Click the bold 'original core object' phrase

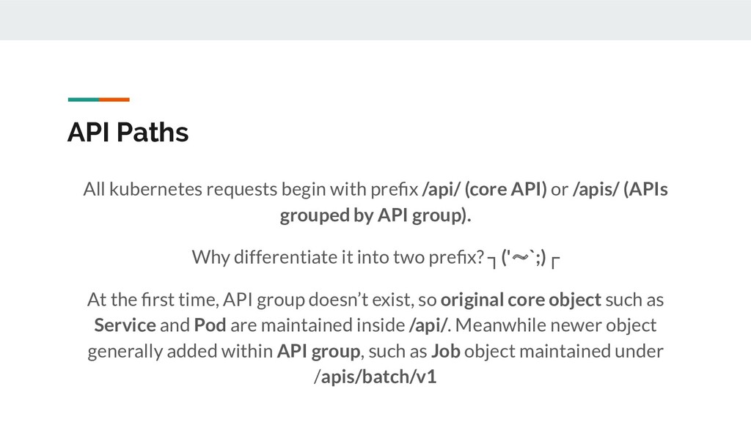[x=521, y=300]
